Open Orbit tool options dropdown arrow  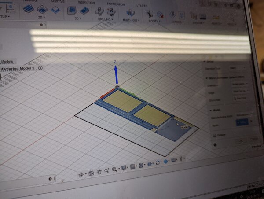86,174
